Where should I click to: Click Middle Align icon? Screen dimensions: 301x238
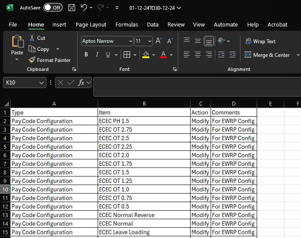(x=198, y=41)
